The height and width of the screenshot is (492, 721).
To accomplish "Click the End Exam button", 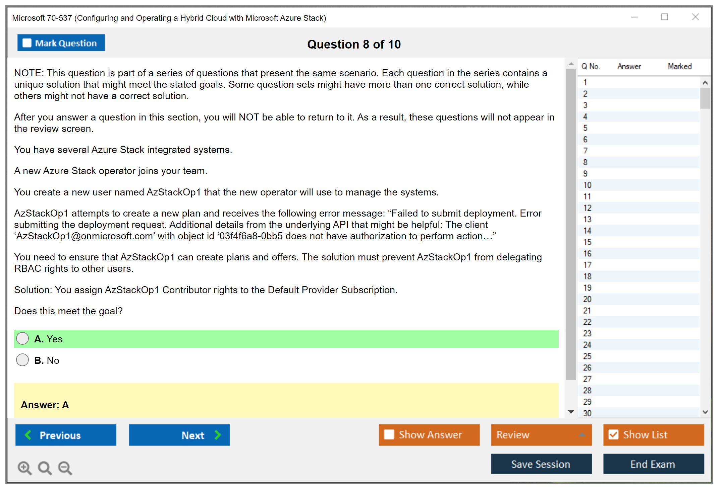I will point(653,464).
